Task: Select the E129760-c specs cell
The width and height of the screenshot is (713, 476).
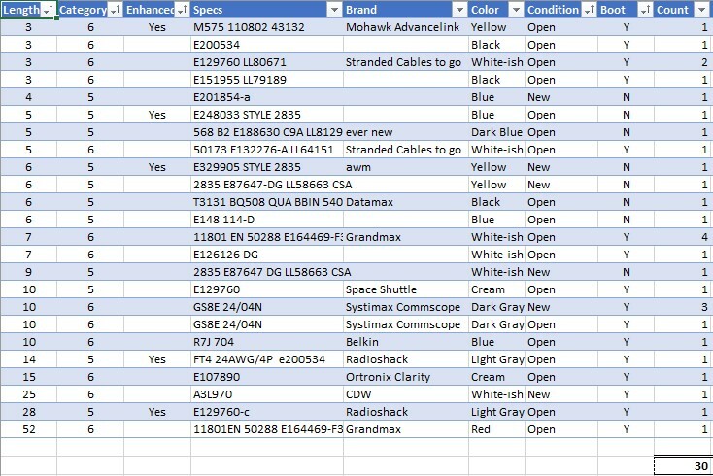Action: tap(267, 412)
